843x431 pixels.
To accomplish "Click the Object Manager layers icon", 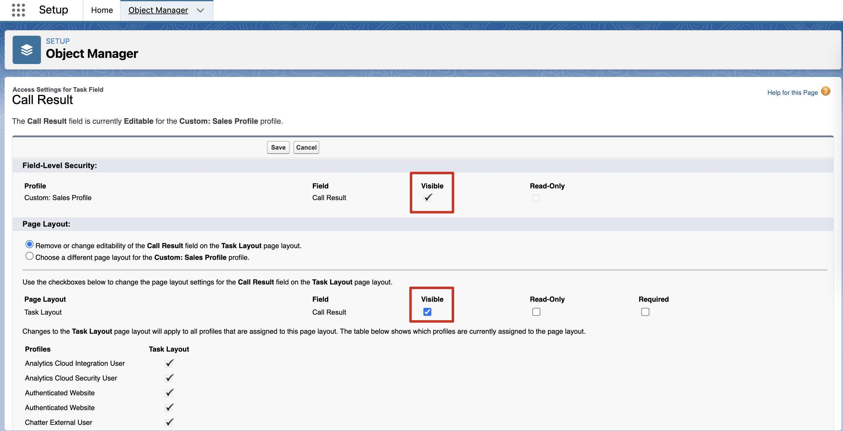I will [x=26, y=50].
